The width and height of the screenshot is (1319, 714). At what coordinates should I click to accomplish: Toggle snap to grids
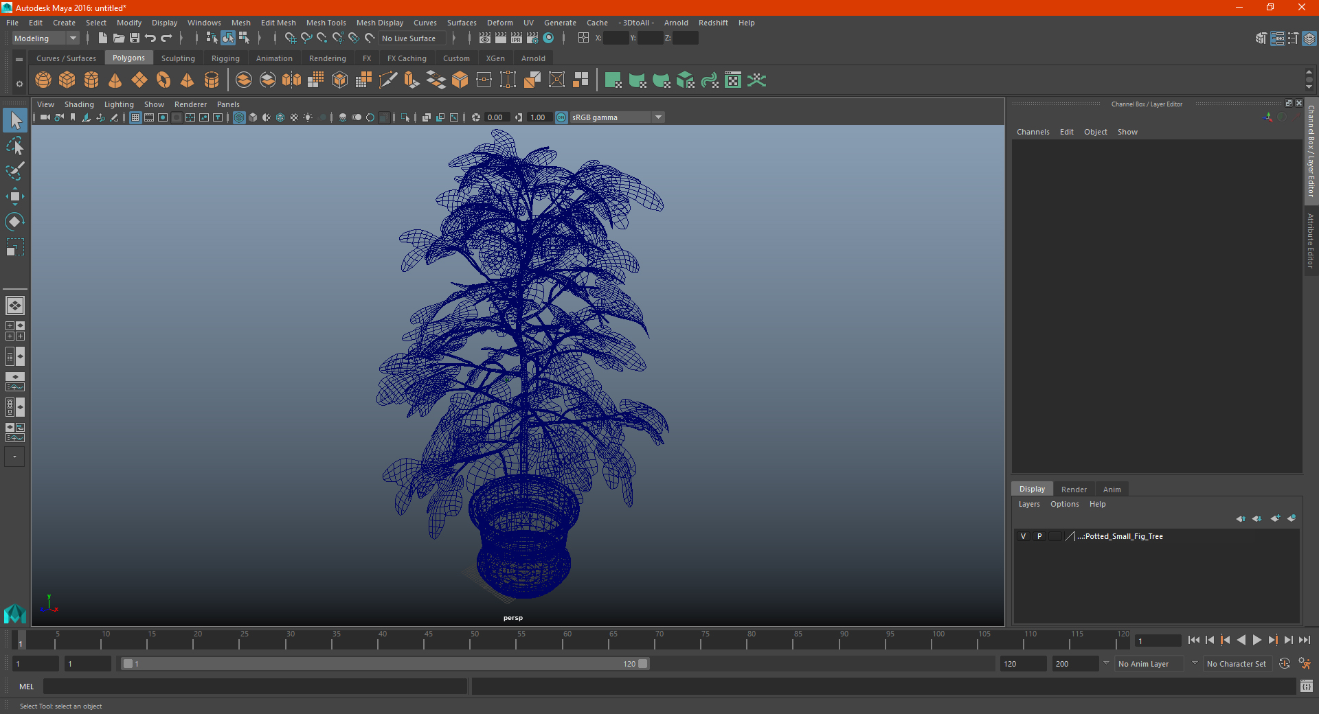(x=291, y=38)
